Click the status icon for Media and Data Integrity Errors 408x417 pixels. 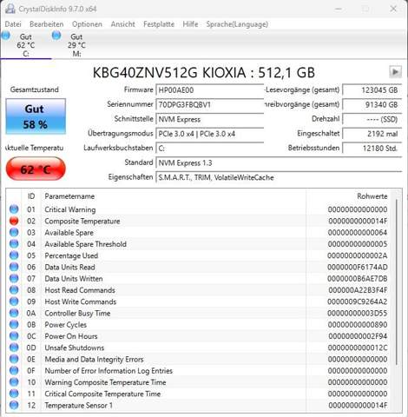click(x=14, y=359)
